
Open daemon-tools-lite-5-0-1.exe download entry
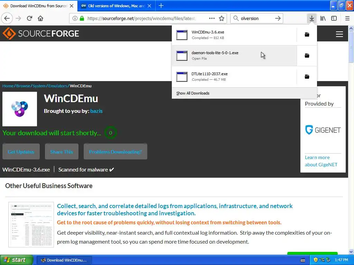point(234,56)
